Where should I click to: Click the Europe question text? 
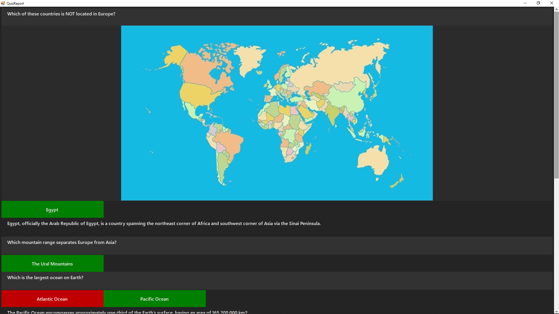tap(61, 14)
